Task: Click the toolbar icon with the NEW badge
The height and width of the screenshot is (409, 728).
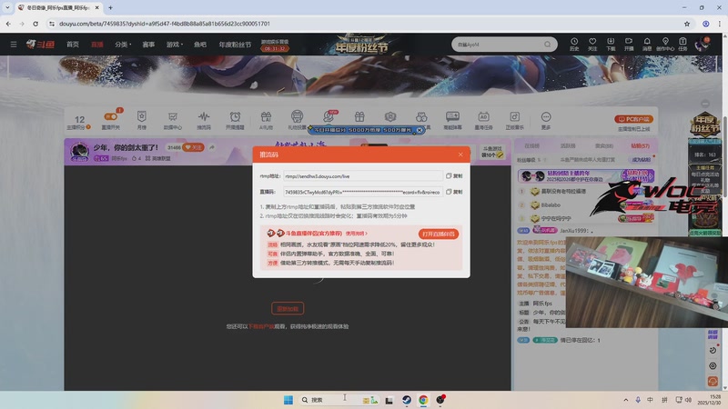Action: tap(329, 116)
